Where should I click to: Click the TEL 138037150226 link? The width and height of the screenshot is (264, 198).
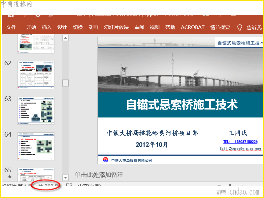[240, 142]
